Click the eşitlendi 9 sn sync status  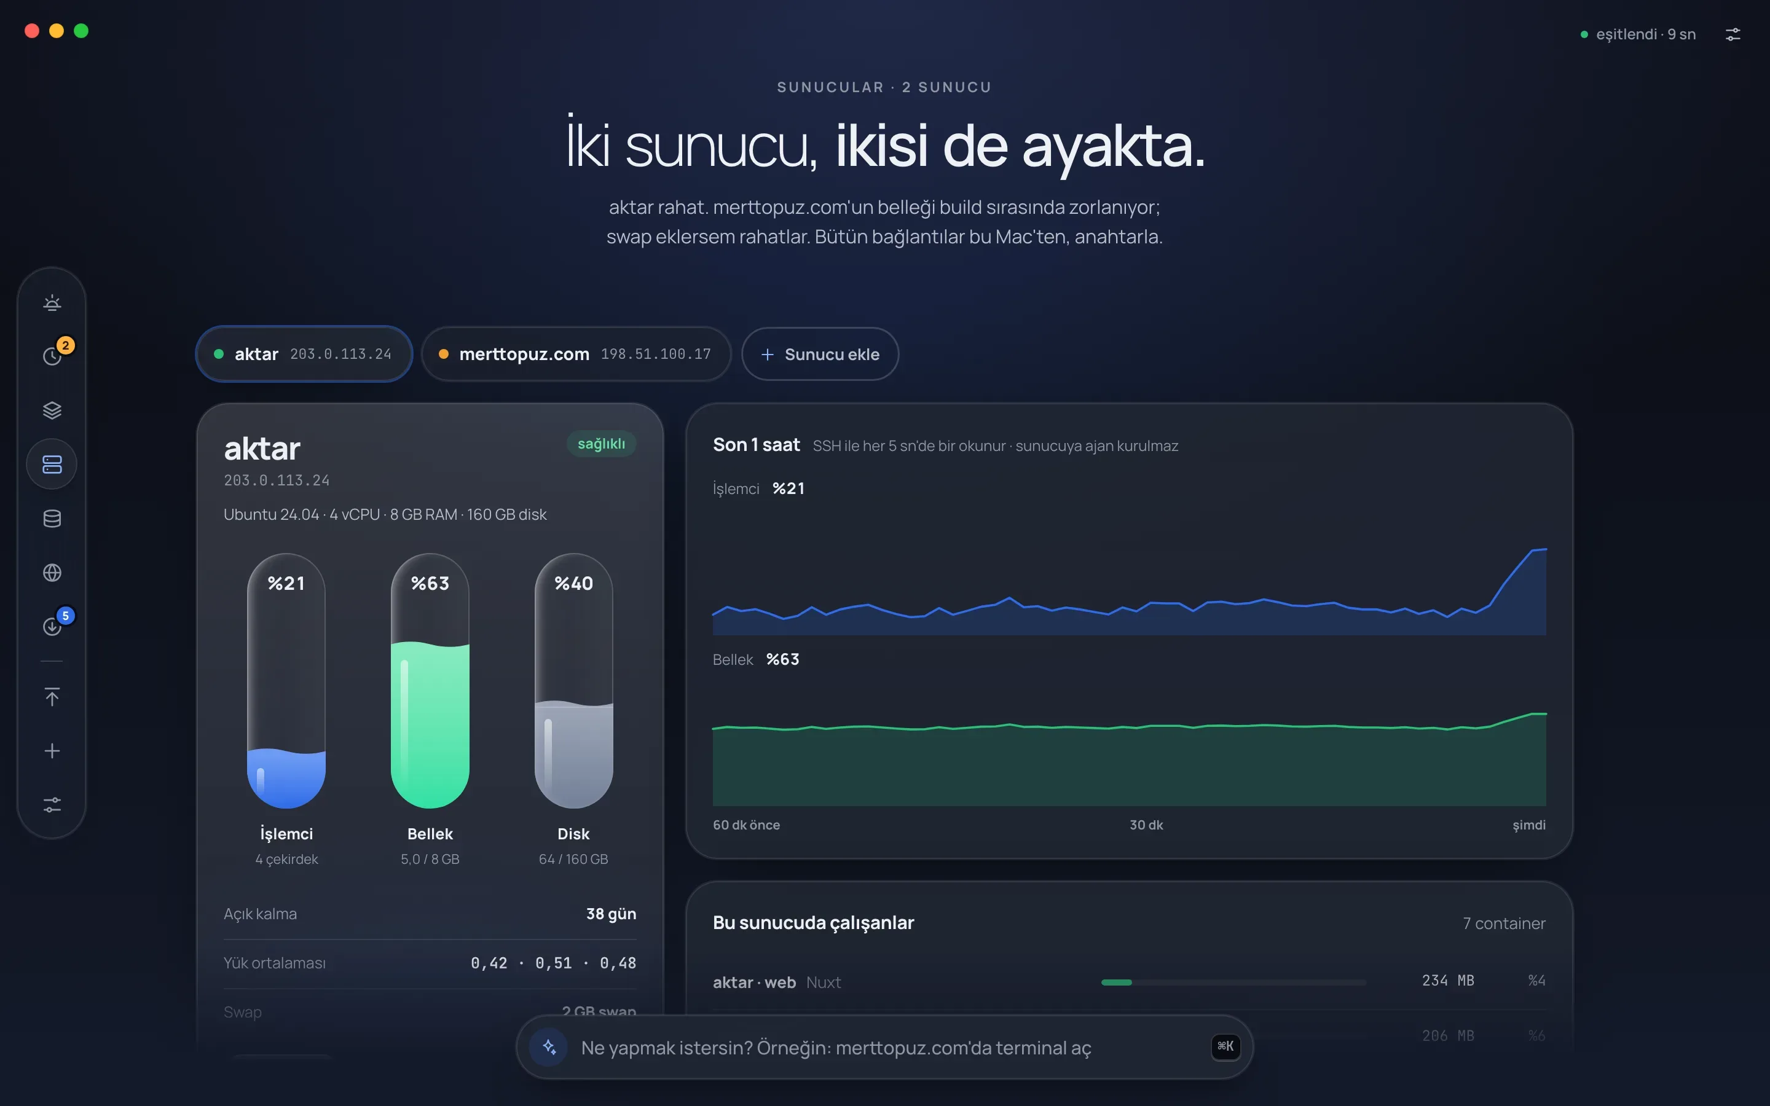[x=1638, y=34]
